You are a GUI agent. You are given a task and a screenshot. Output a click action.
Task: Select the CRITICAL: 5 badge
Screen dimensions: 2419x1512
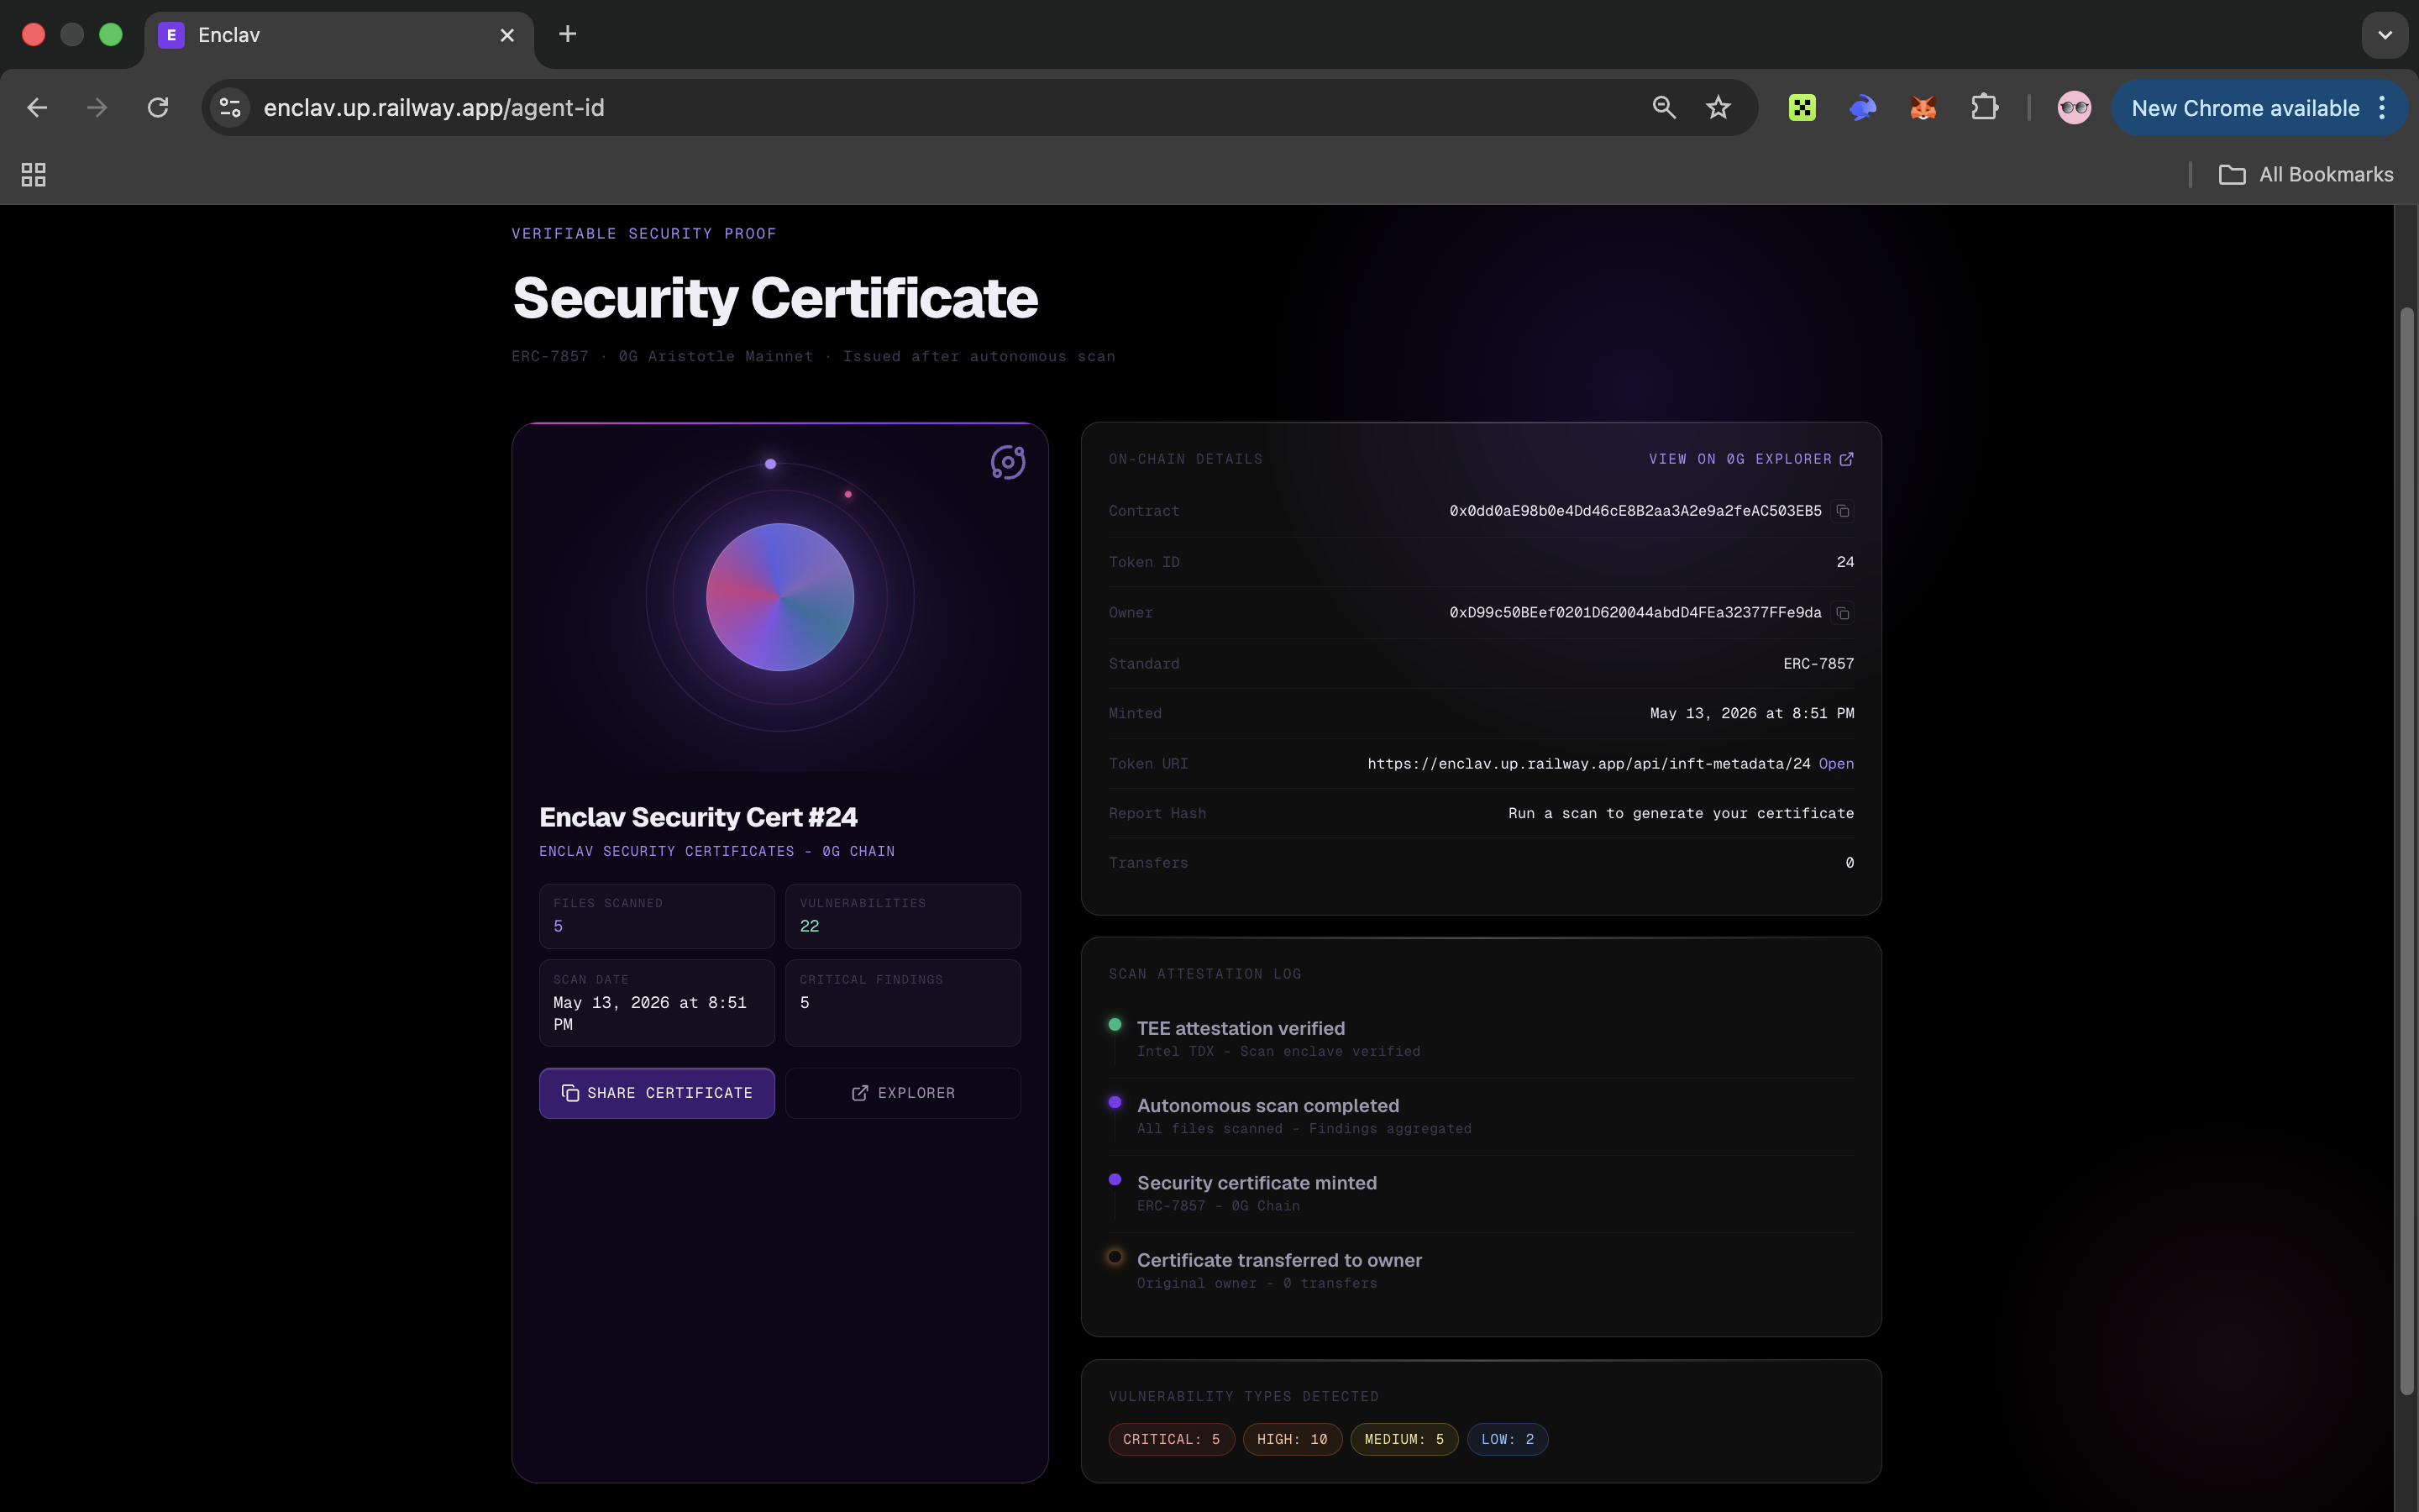(1172, 1440)
